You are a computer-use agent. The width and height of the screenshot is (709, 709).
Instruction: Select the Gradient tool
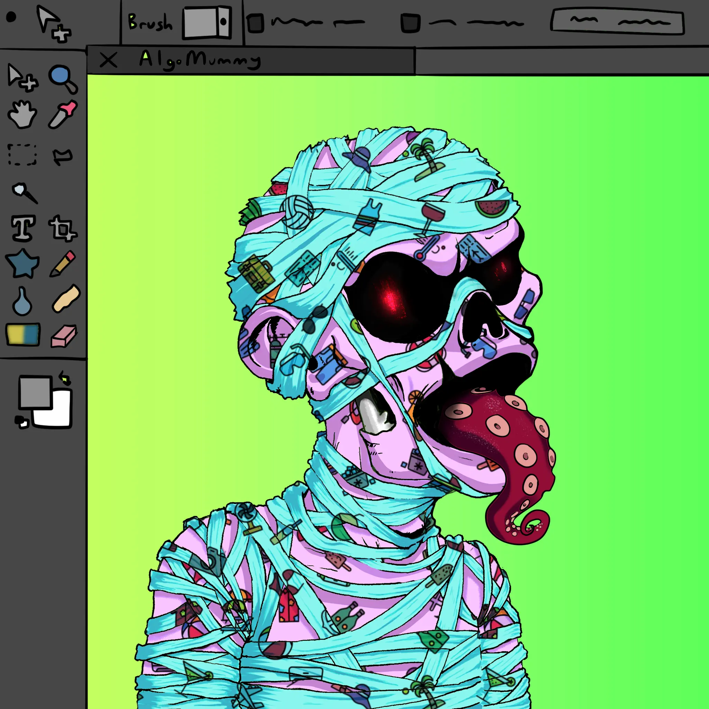coord(23,334)
